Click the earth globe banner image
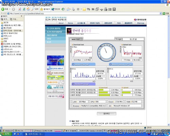Image resolution: width=170 pixels, height=136 pixels. pos(55,61)
